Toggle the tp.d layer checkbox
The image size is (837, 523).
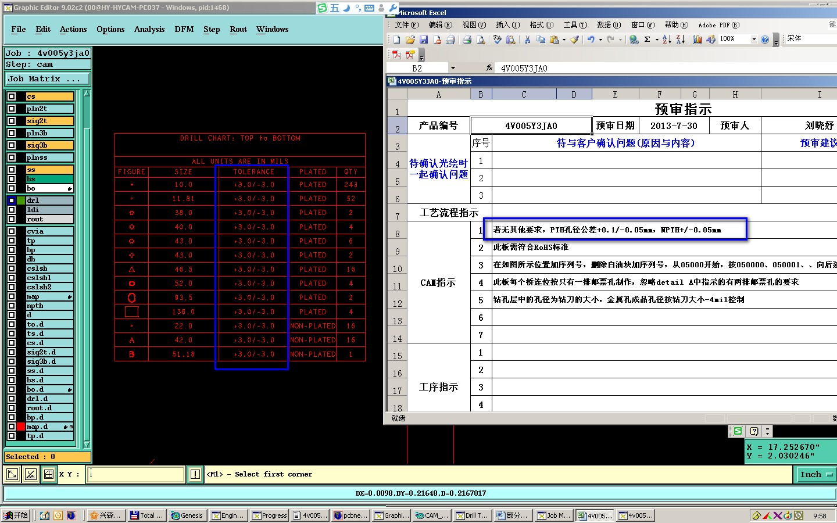pos(12,436)
